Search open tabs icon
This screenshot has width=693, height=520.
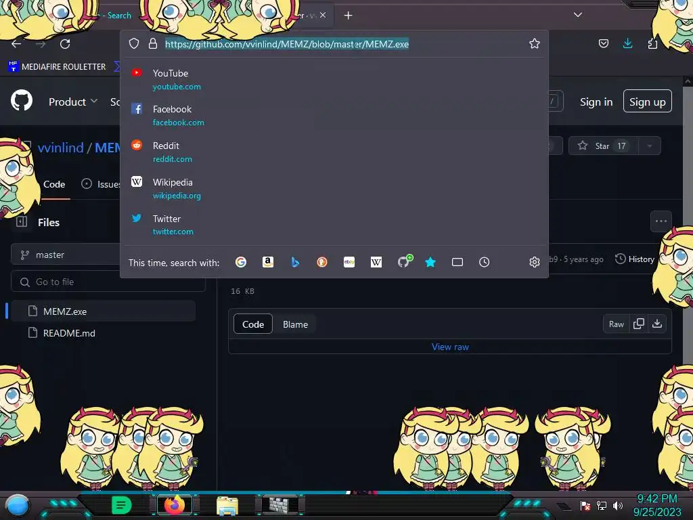pos(457,262)
